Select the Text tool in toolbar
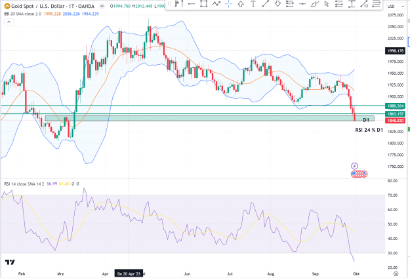The image size is (410, 278). (x=253, y=4)
